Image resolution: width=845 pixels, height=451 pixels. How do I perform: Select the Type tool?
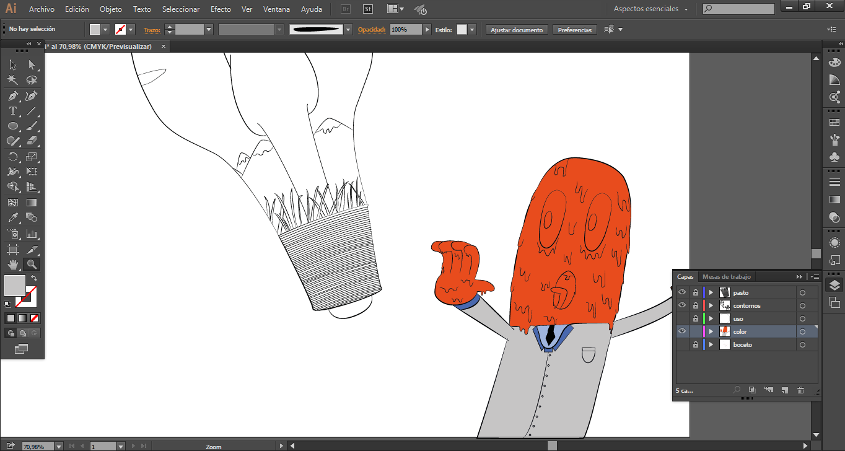[x=12, y=112]
